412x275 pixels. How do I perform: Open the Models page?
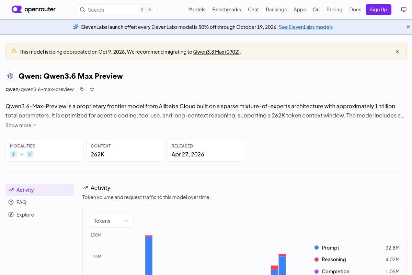(197, 10)
